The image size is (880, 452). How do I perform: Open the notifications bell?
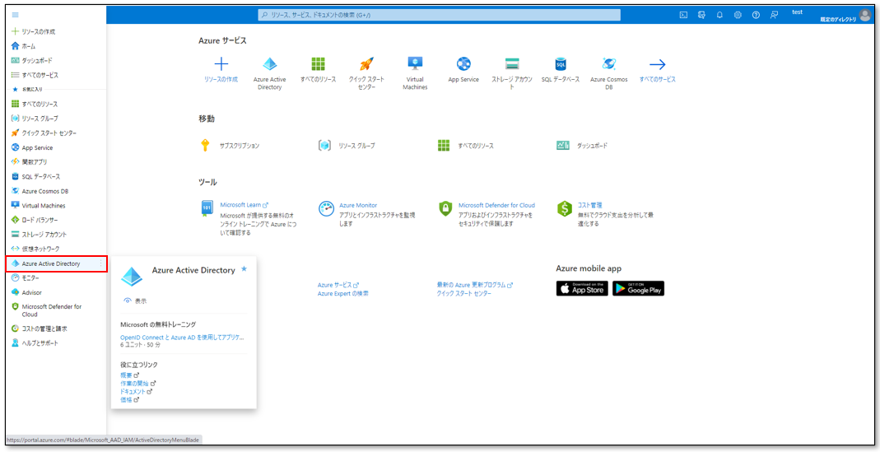719,15
